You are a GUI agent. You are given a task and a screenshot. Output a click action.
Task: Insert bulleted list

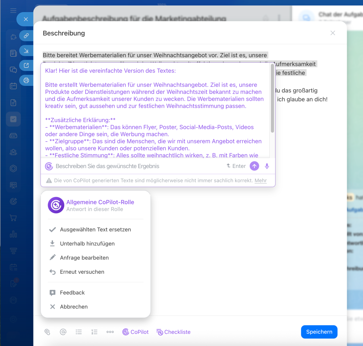(x=79, y=332)
